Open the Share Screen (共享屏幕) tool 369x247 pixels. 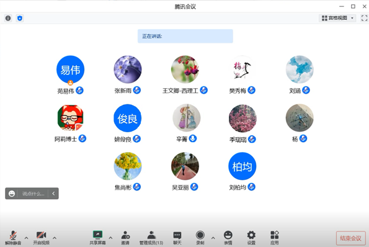(x=97, y=238)
